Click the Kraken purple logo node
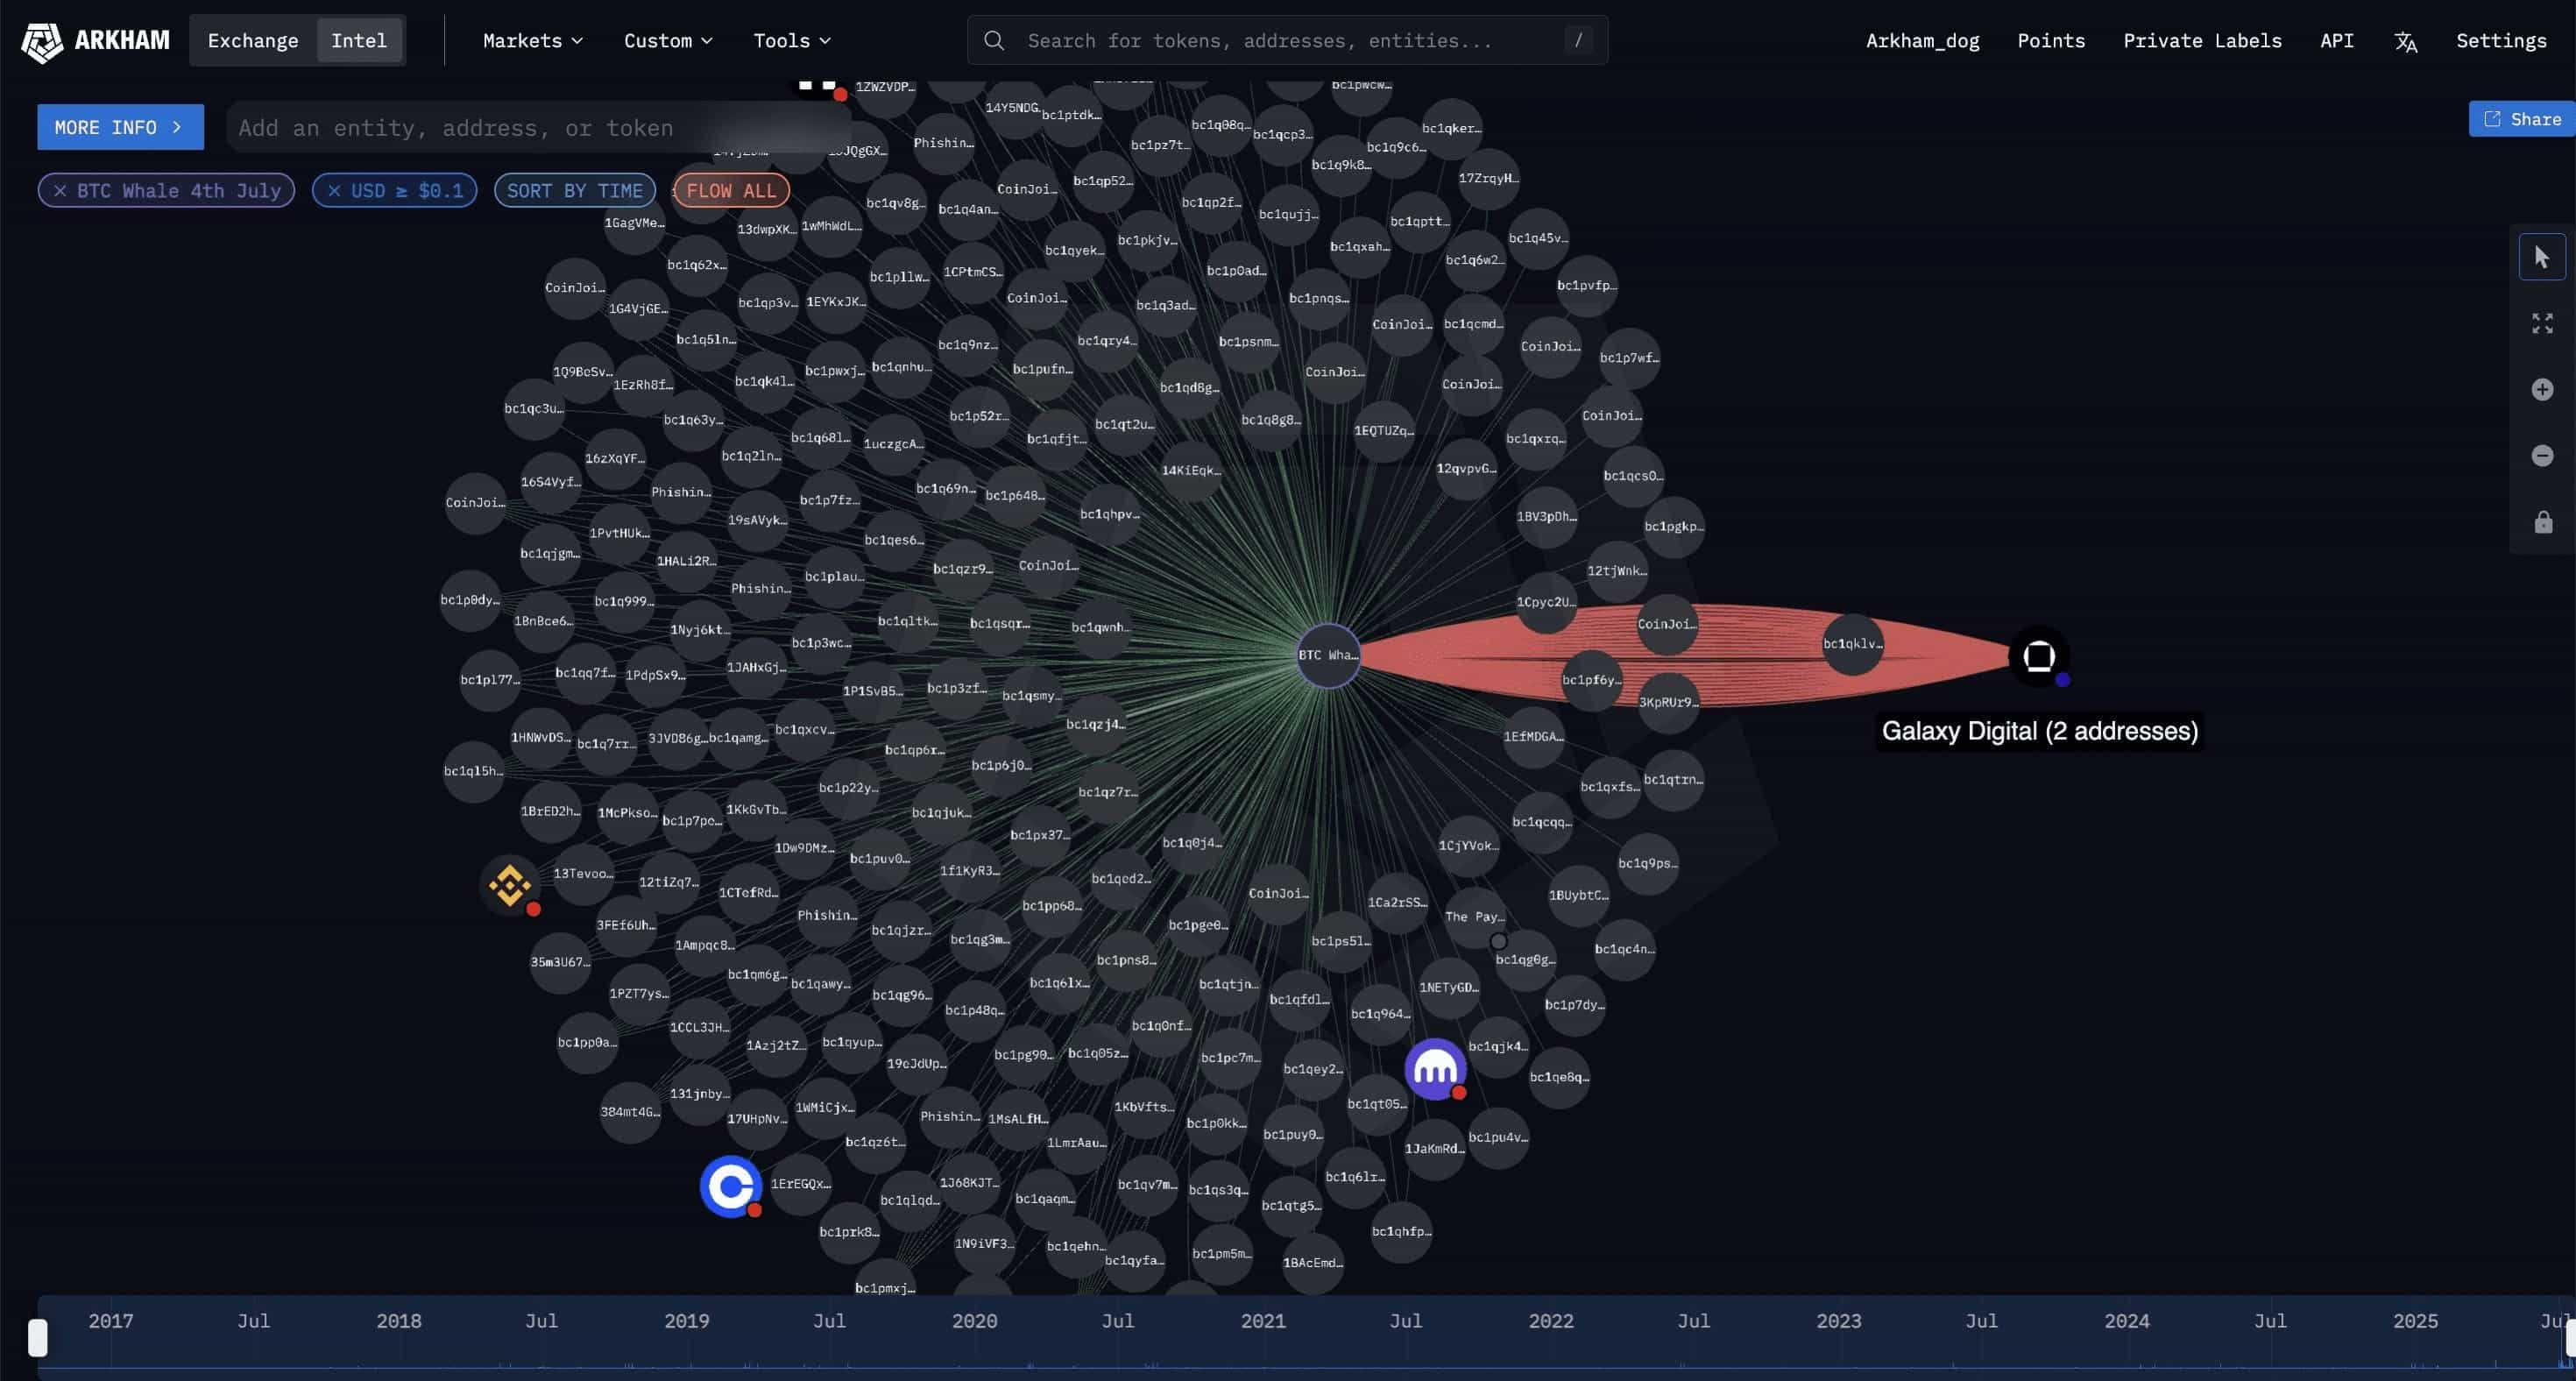2576x1381 pixels. pyautogui.click(x=1434, y=1070)
